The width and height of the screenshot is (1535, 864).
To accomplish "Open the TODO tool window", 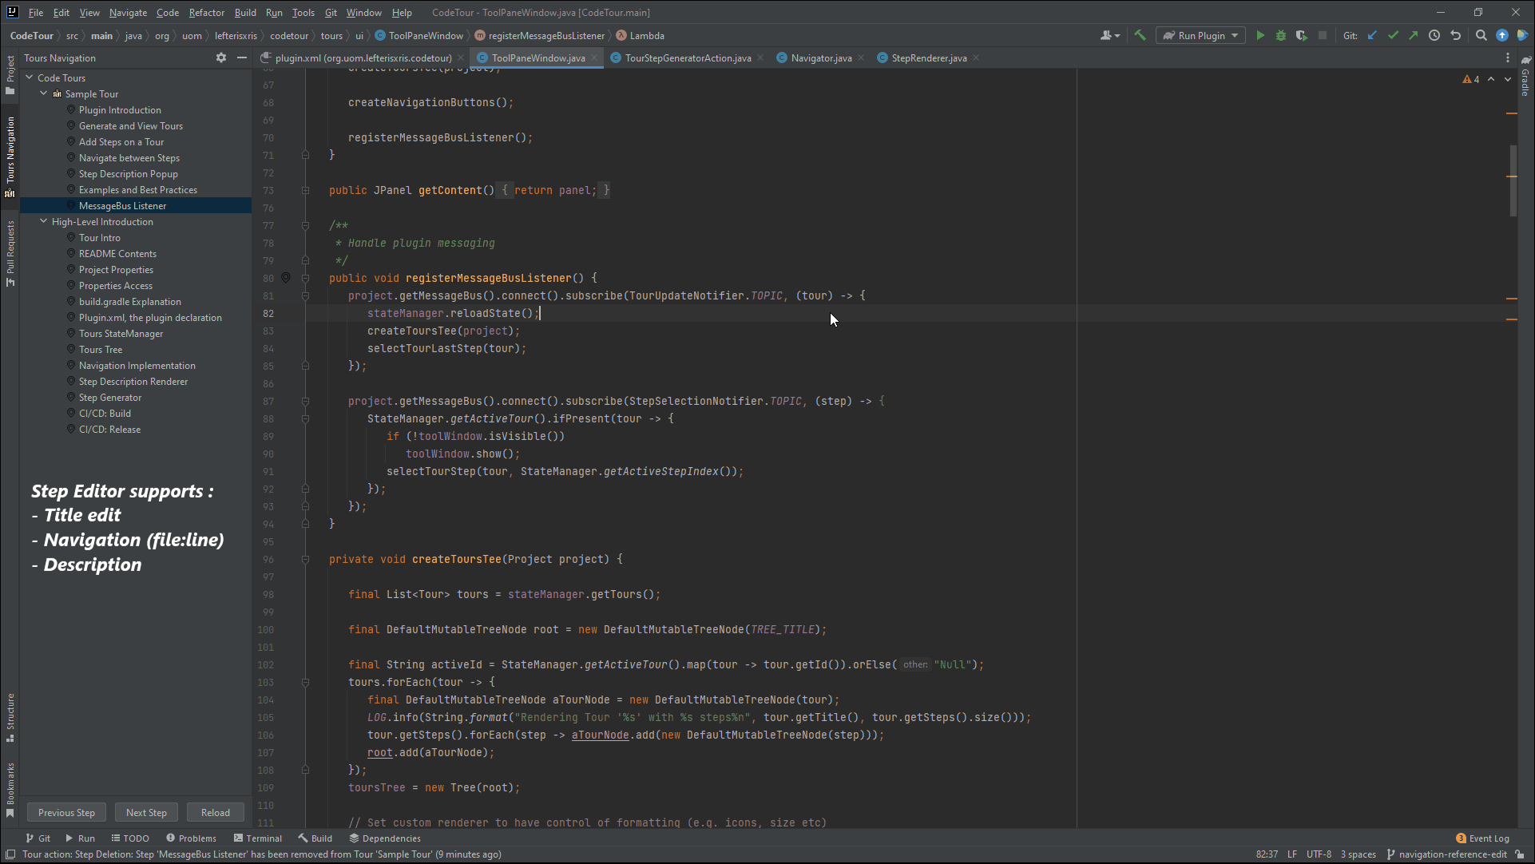I will click(x=130, y=838).
